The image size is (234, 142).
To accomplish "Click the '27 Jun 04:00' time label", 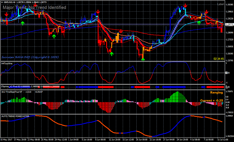I will (x=169, y=140).
